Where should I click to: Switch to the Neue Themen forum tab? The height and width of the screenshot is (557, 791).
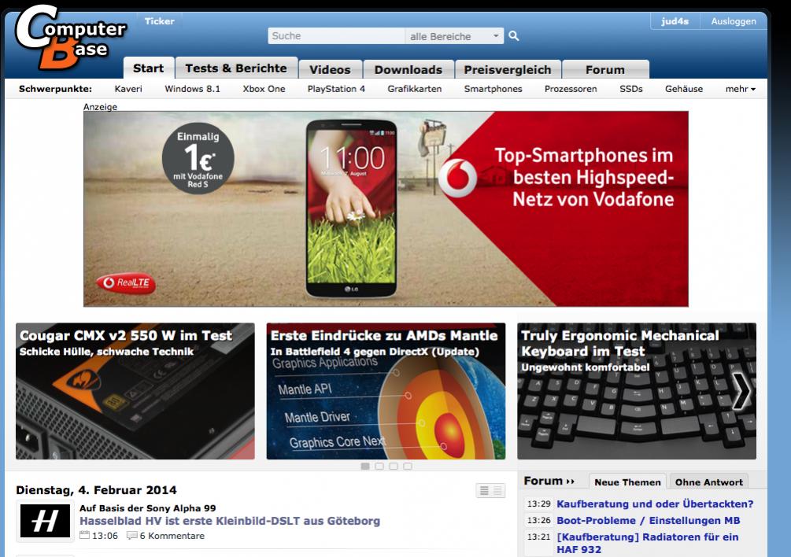pyautogui.click(x=627, y=482)
